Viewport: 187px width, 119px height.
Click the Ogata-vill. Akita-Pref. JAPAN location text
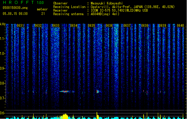tap(117, 7)
